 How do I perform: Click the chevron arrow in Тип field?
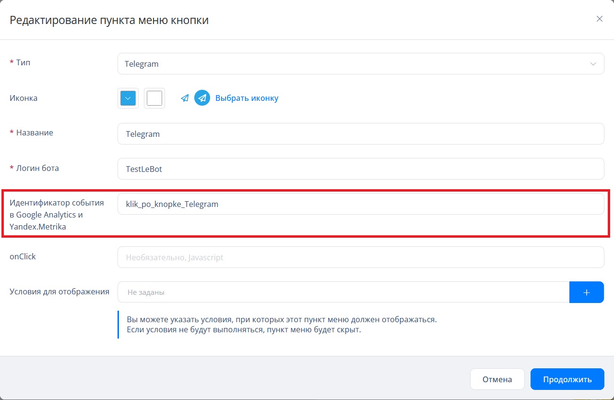(x=593, y=64)
